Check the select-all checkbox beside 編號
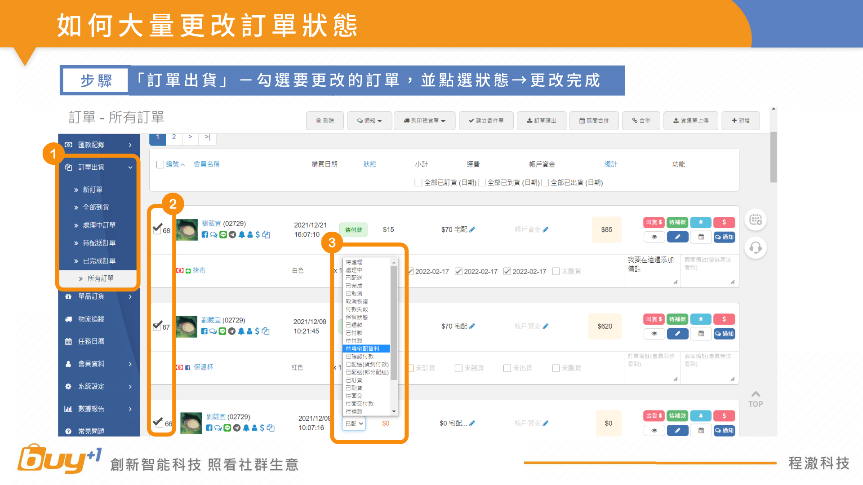The width and height of the screenshot is (863, 485). click(x=160, y=164)
